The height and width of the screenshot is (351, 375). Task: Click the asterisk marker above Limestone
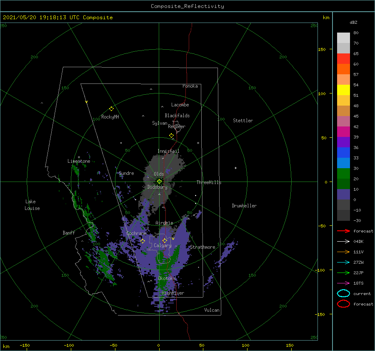(x=79, y=157)
